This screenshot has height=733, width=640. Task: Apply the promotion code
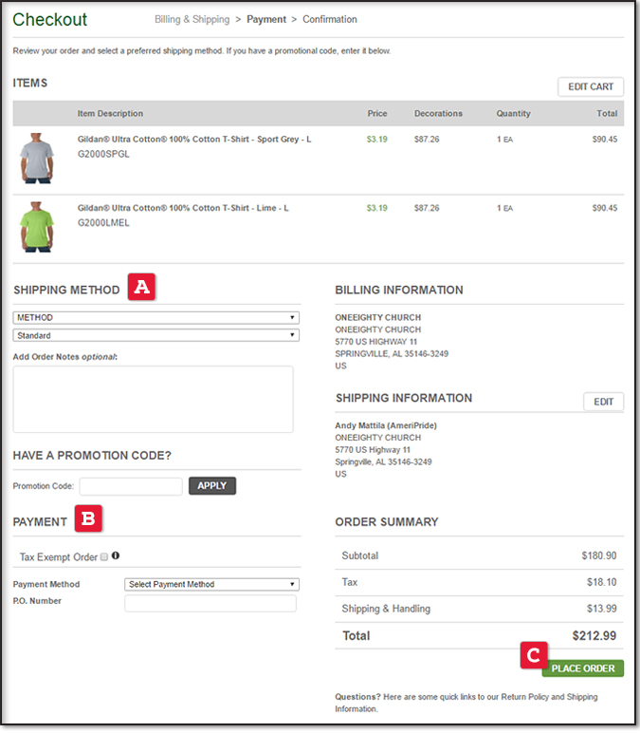coord(212,485)
